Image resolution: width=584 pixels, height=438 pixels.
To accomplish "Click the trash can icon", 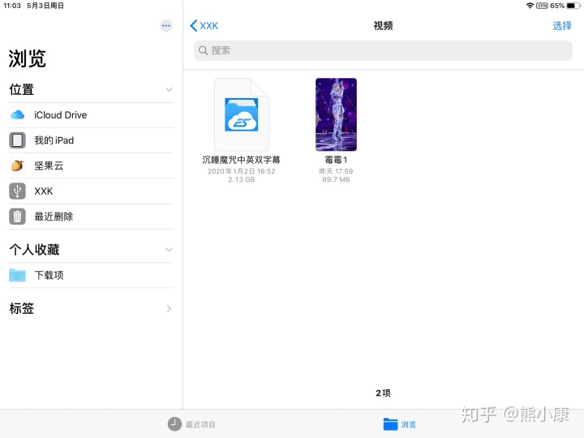I will (17, 217).
